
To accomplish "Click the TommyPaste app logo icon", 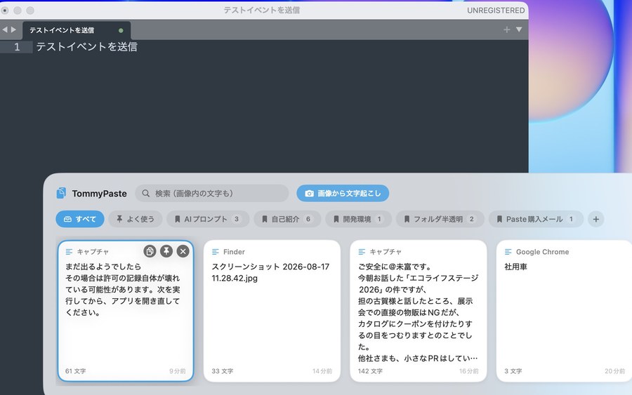I will pos(61,193).
